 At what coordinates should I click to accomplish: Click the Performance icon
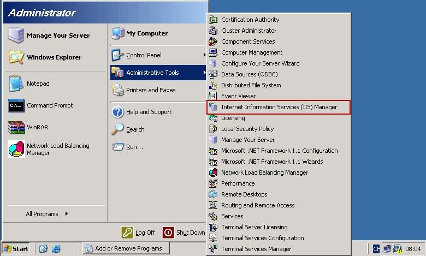213,183
